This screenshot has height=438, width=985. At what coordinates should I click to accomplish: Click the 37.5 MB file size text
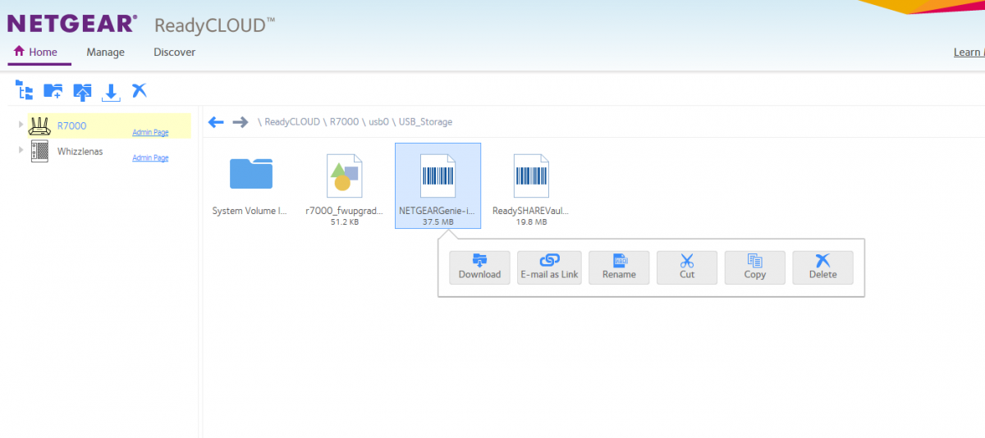[x=438, y=221]
